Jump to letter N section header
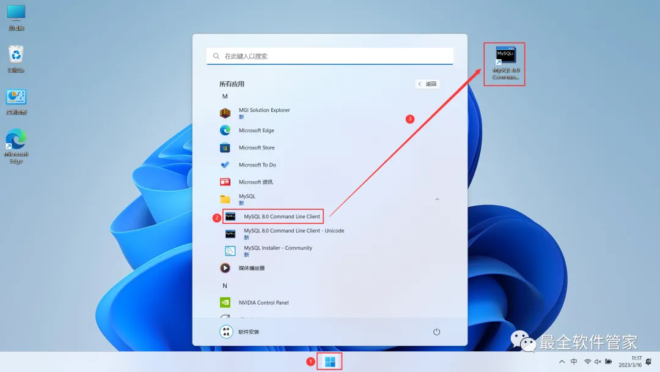Image resolution: width=660 pixels, height=372 pixels. pyautogui.click(x=225, y=286)
